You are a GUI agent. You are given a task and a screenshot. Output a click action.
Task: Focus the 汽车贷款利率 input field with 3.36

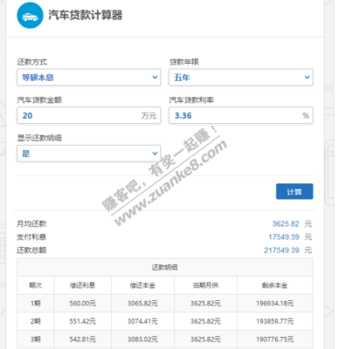click(241, 115)
